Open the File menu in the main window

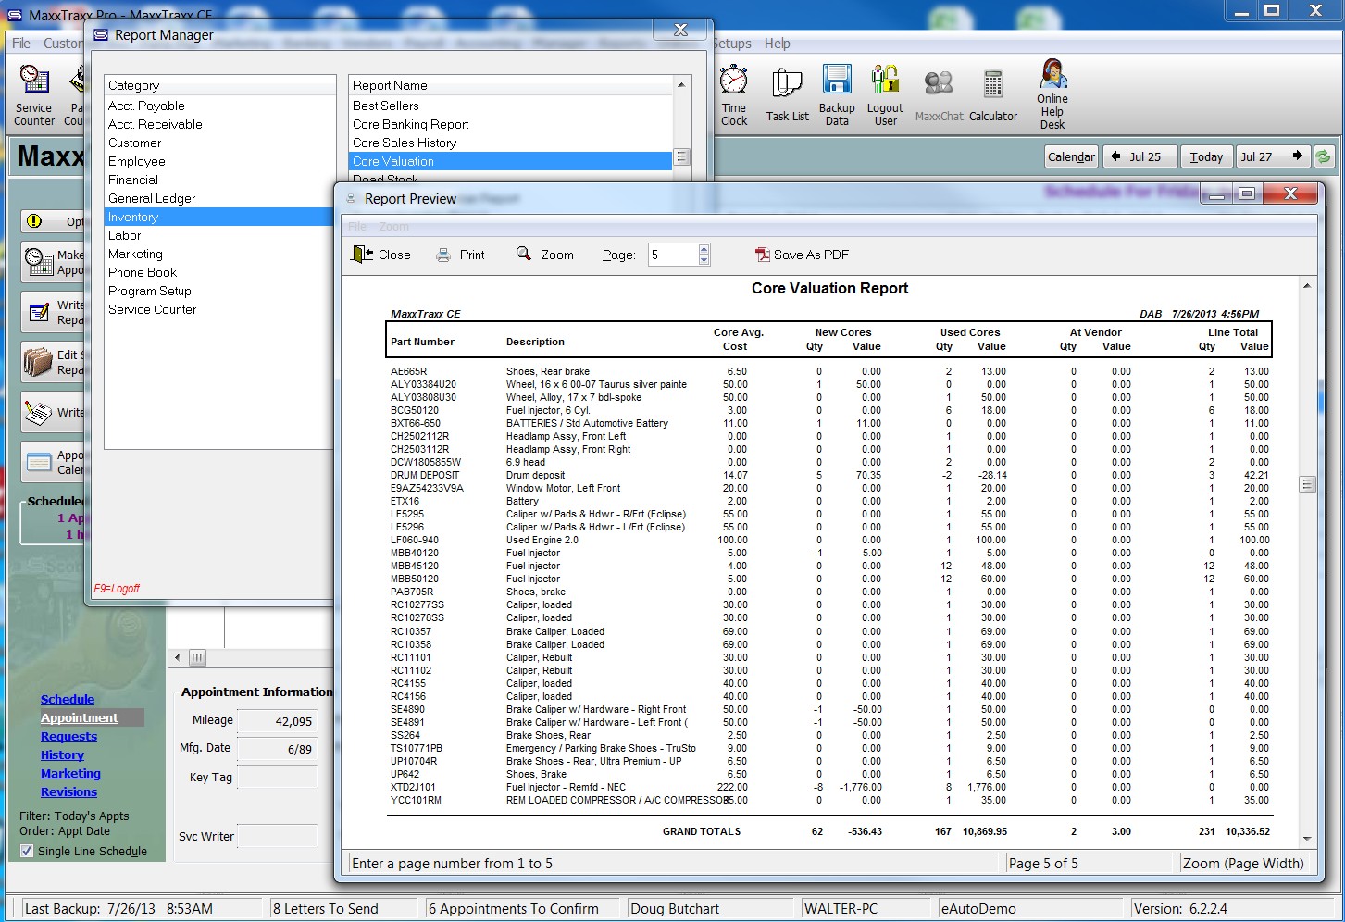[21, 44]
